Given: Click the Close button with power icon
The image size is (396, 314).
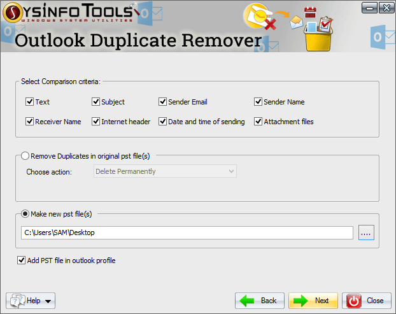Looking at the screenshot, I should coord(367,301).
